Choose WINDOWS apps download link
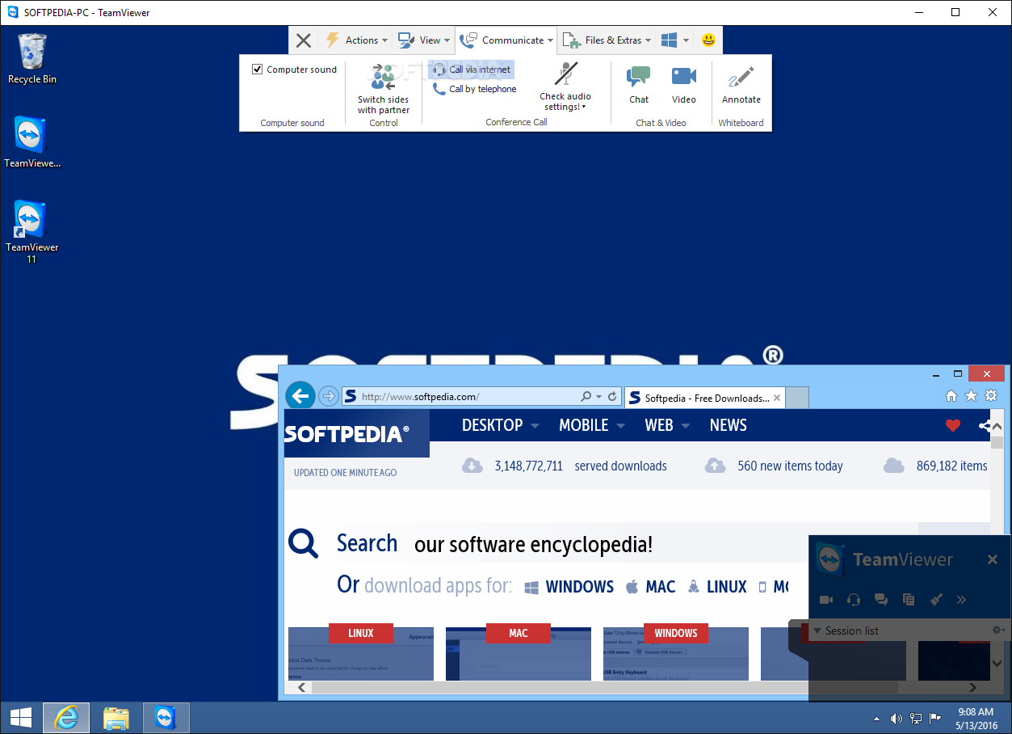The image size is (1012, 734). [569, 587]
